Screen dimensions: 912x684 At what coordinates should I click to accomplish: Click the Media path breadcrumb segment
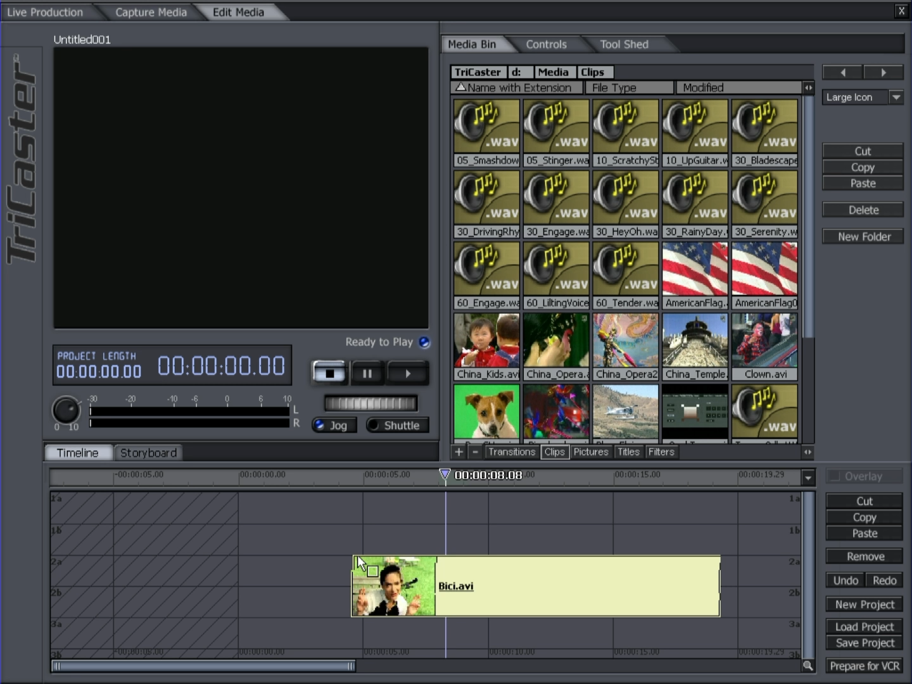pyautogui.click(x=554, y=72)
